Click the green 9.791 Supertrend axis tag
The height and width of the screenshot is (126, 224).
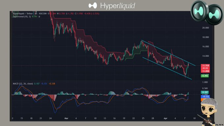click(x=205, y=76)
